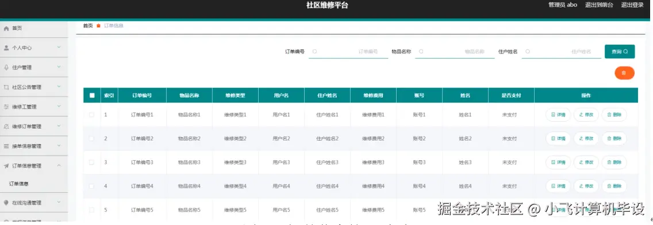Open 详情 for row 订单编号2
653x225 pixels.
558,138
